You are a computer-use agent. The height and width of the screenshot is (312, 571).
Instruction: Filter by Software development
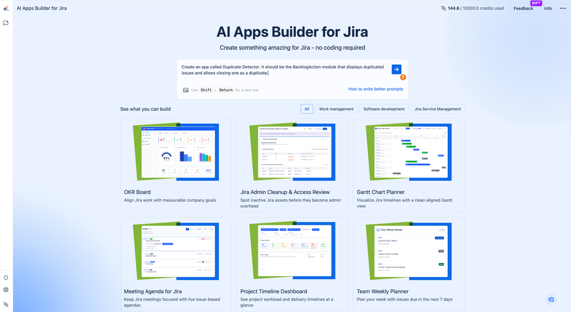point(384,109)
